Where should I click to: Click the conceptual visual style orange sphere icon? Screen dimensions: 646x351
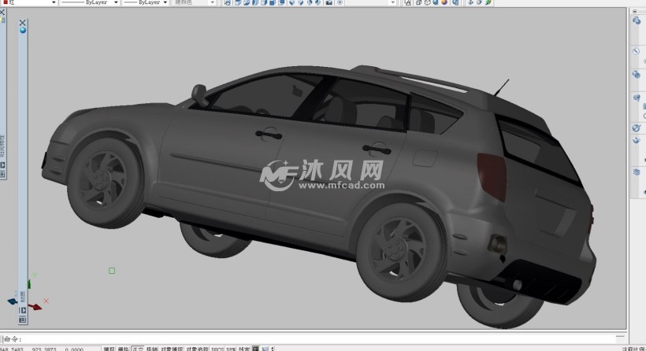pos(444,2)
